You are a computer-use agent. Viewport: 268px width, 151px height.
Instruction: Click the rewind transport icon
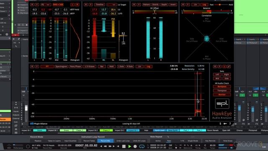point(105,146)
